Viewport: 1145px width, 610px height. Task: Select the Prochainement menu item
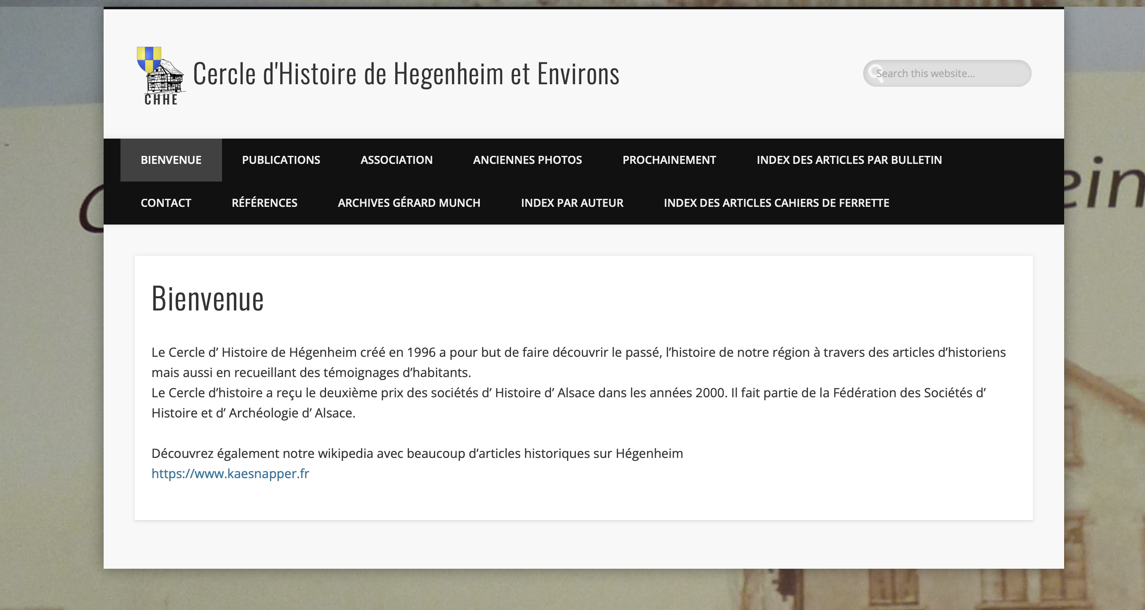(669, 160)
